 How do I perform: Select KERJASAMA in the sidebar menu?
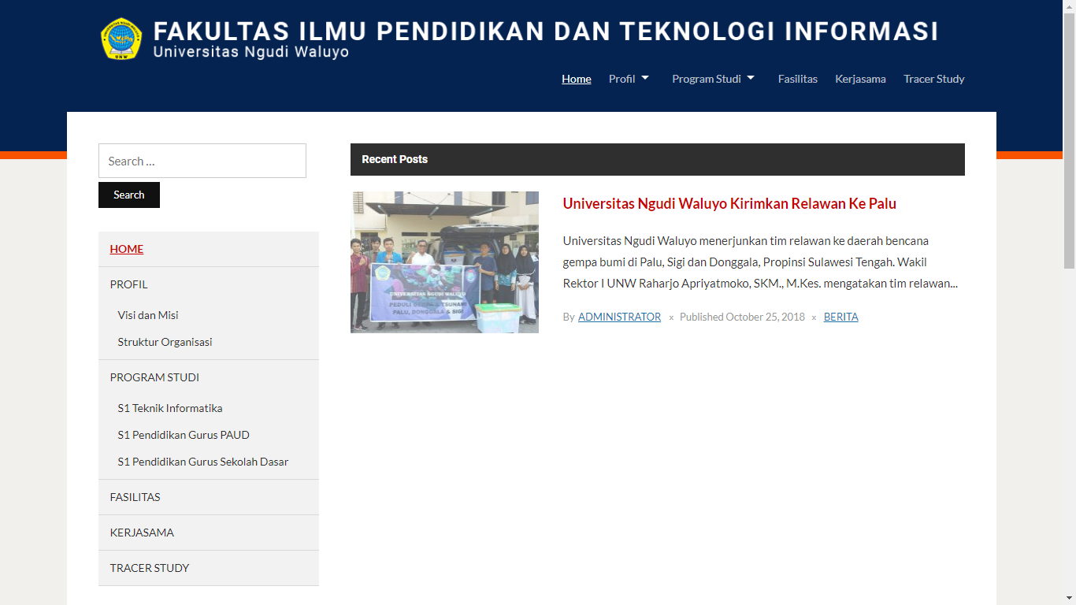(x=142, y=533)
